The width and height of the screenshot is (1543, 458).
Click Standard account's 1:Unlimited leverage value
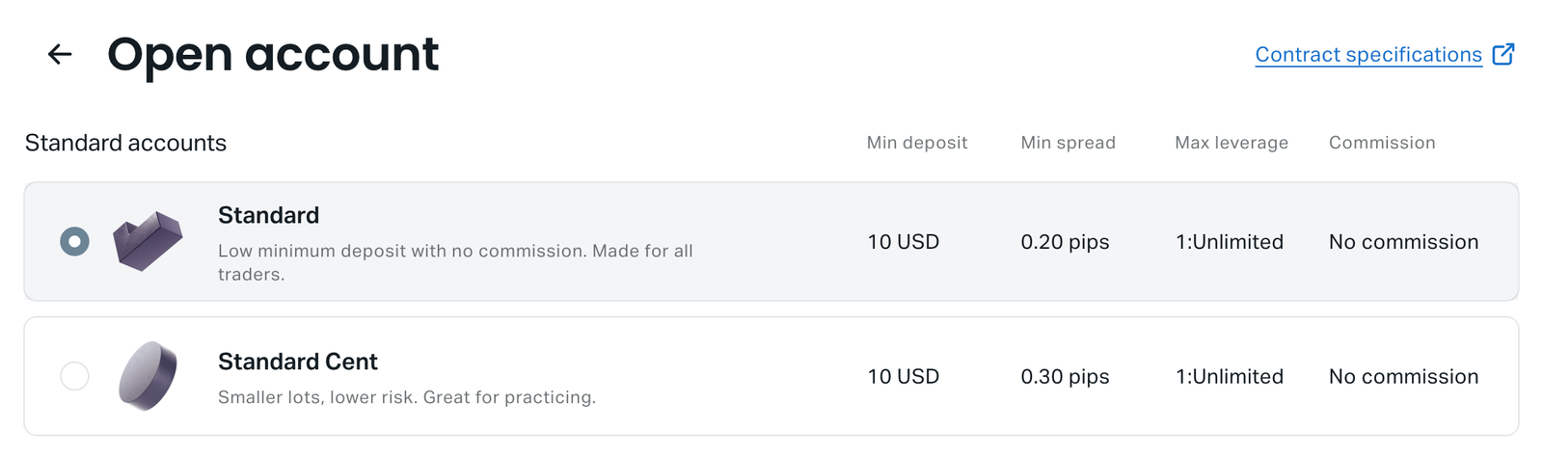click(1229, 242)
